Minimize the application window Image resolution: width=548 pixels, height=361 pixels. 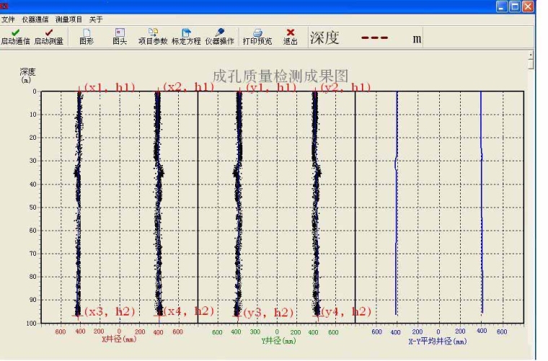click(x=503, y=6)
